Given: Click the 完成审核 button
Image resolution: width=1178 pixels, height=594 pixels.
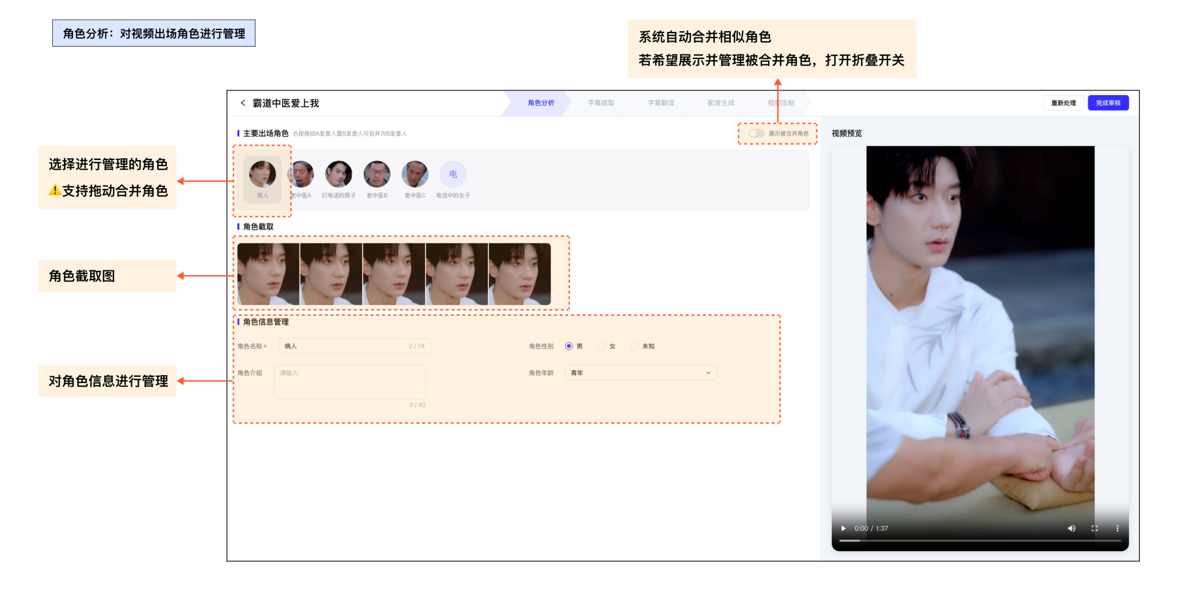Looking at the screenshot, I should coord(1108,103).
